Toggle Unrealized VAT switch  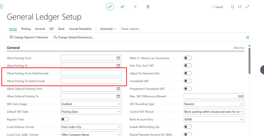(188, 81)
